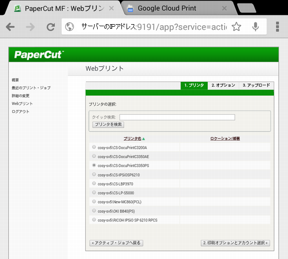Select radio for CS-LBP3970 printer
The width and height of the screenshot is (288, 259).
[94, 183]
